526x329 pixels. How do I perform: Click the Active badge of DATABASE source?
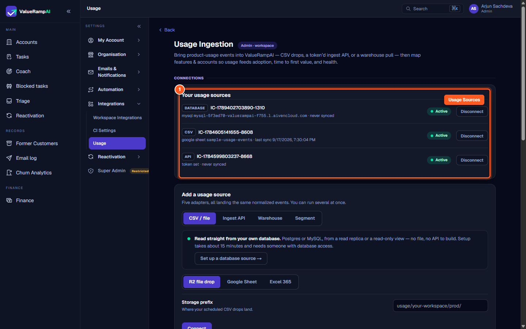coord(439,111)
